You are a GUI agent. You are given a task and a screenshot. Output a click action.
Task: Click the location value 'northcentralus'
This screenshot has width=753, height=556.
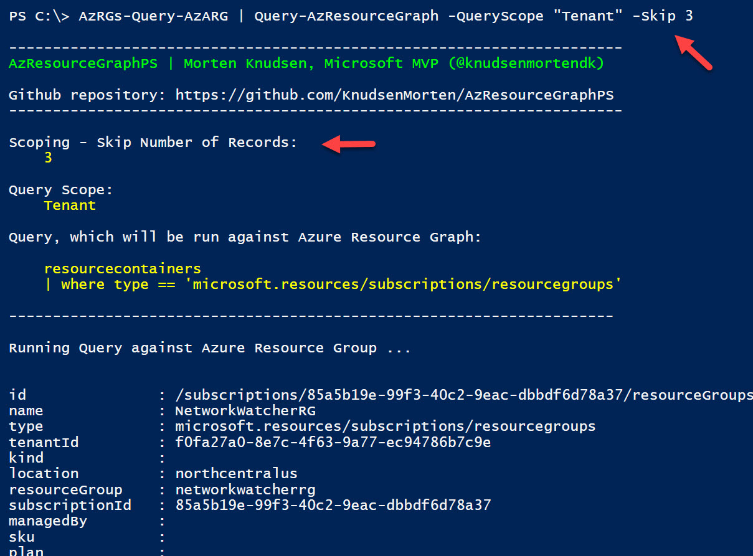[236, 474]
